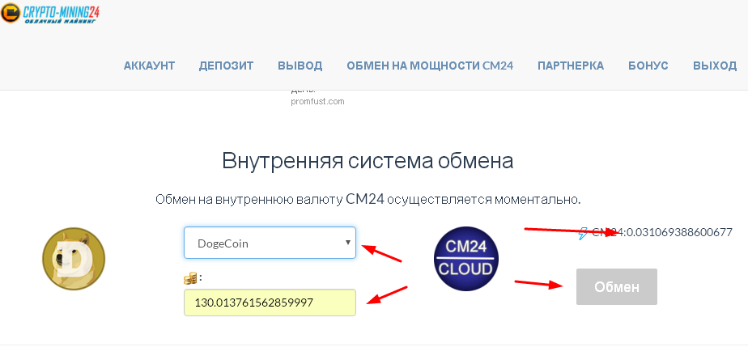
Task: Open the АККАУНТ menu item
Action: coord(149,66)
